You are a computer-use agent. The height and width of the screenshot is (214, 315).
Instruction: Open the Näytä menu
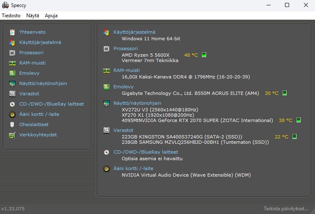(x=32, y=16)
